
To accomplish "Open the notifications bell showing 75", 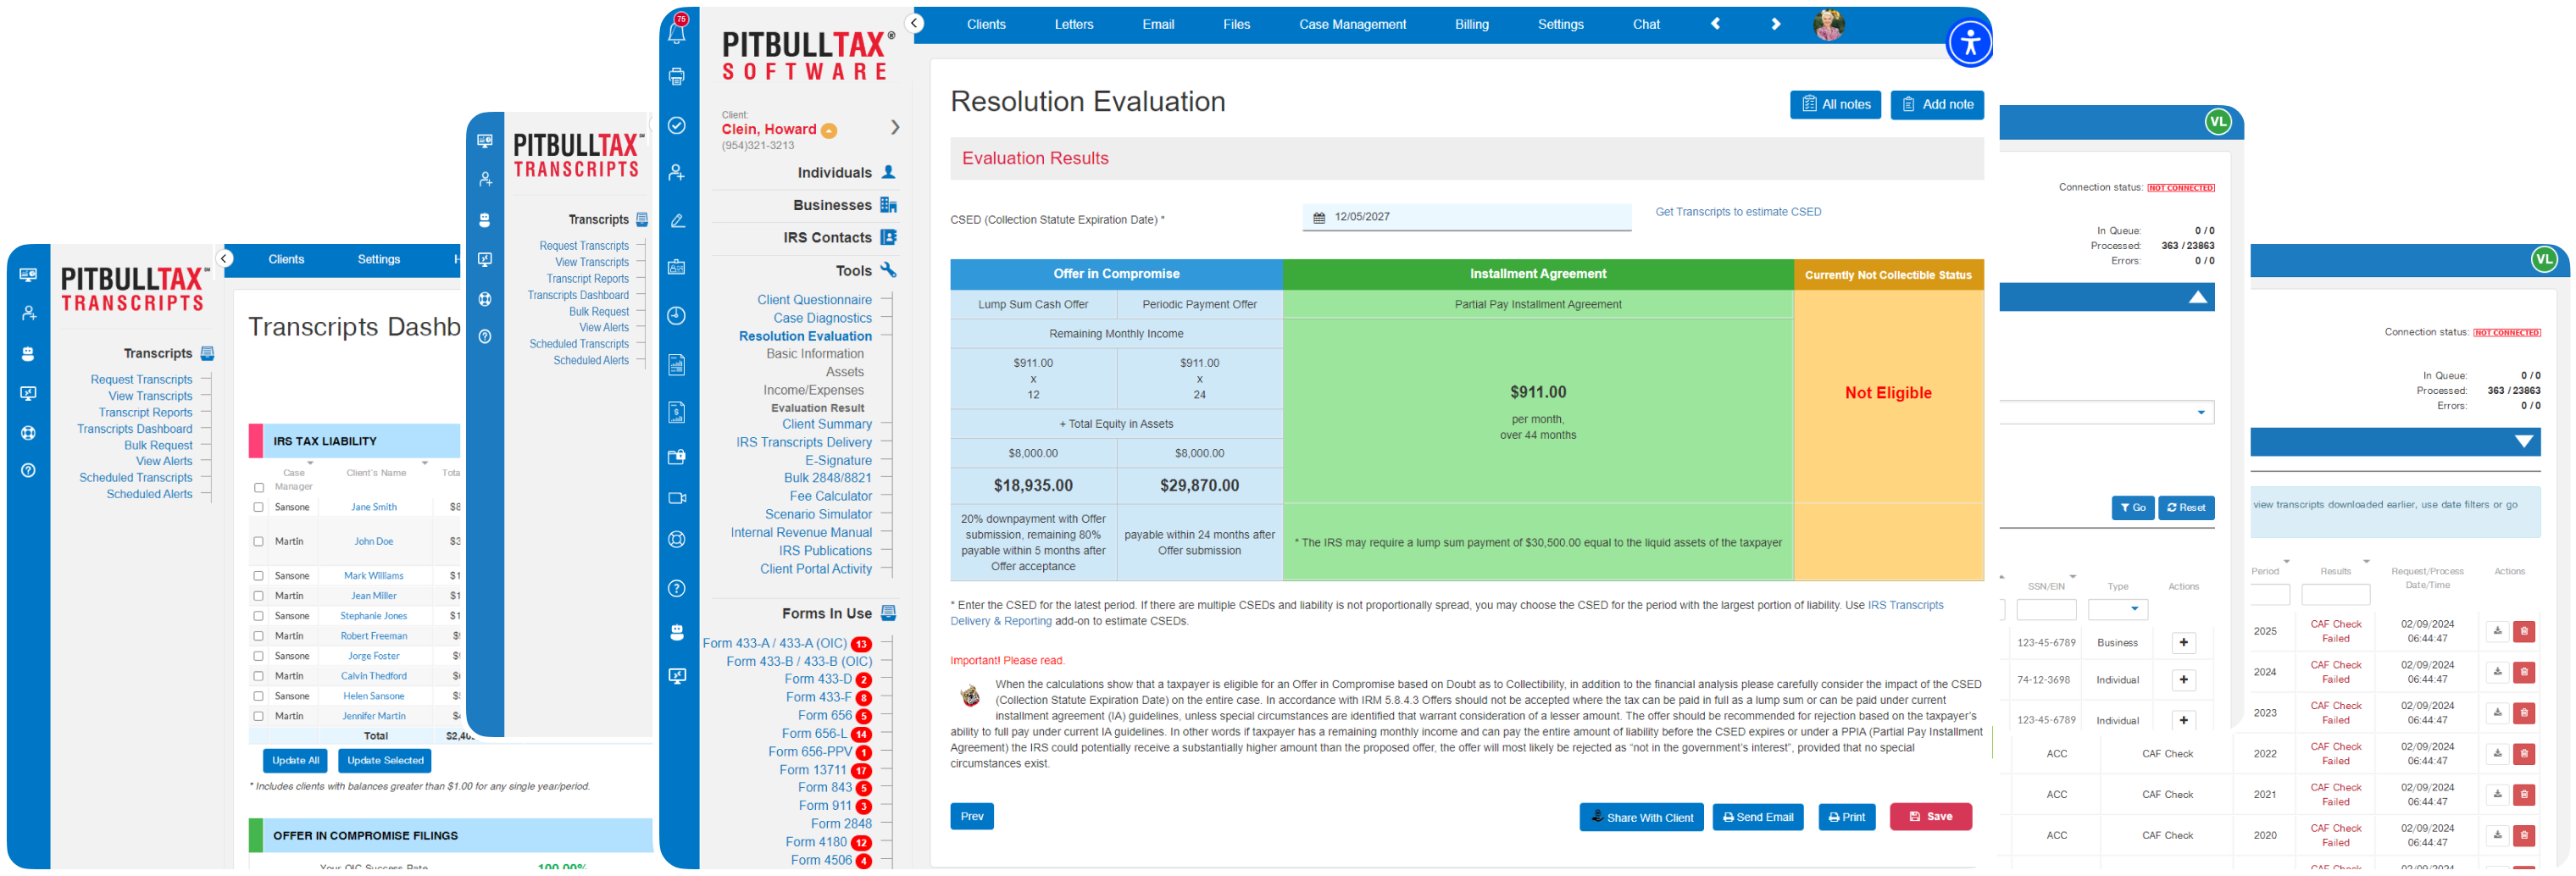I will pyautogui.click(x=677, y=31).
